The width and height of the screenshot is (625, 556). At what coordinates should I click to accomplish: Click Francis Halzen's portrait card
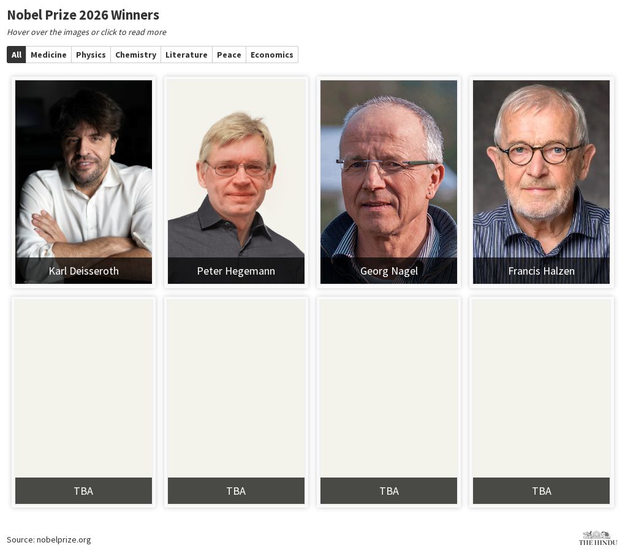point(541,182)
